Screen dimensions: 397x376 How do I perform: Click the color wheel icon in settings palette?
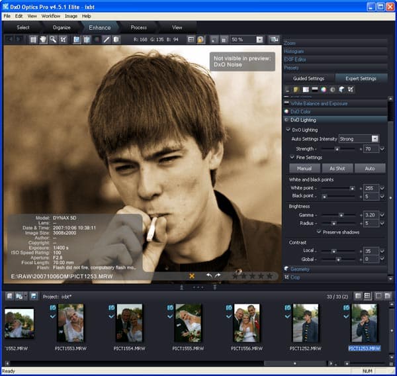[323, 89]
